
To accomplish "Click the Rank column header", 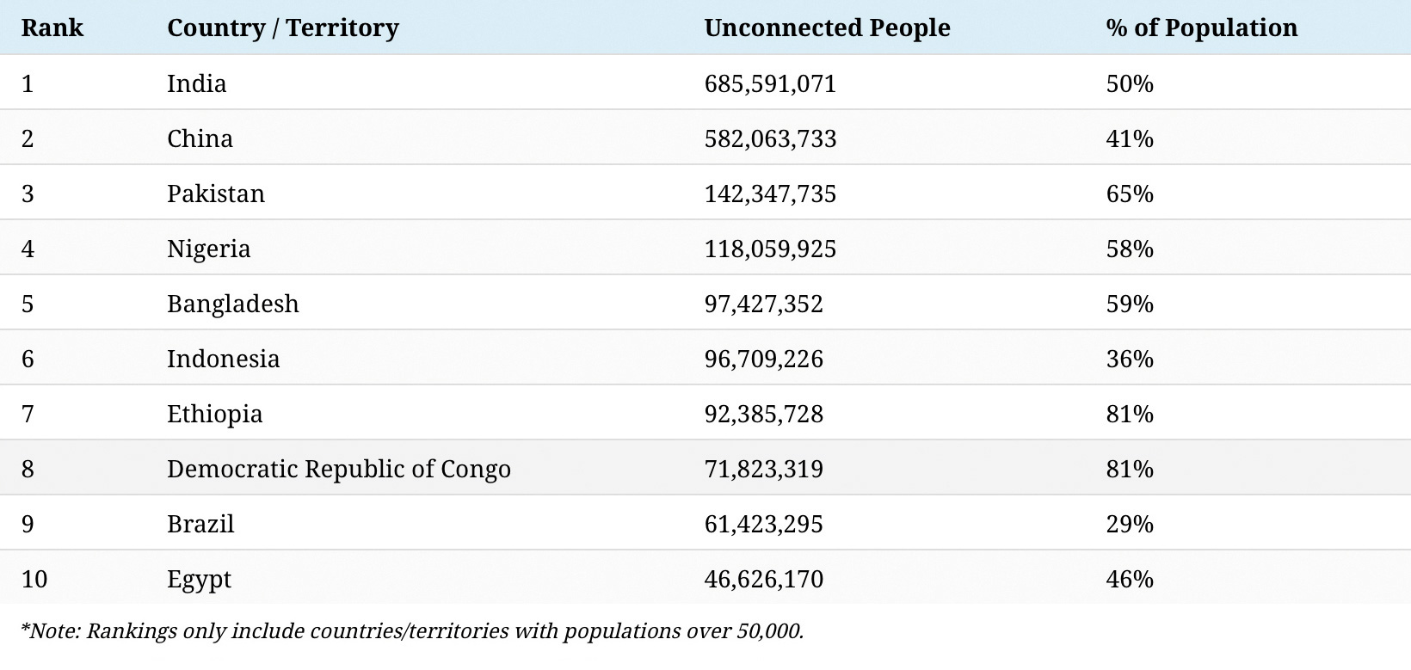I will 52,28.
